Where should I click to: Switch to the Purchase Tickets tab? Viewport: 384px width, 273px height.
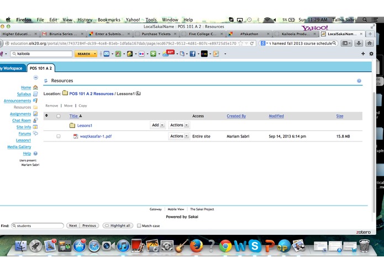coord(155,34)
